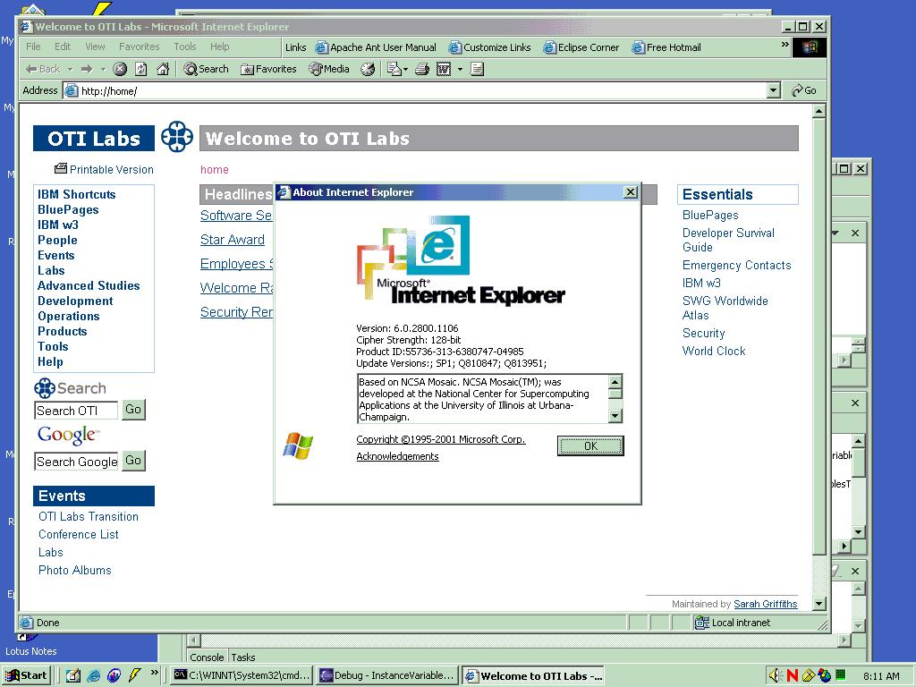
Task: Switch to the Debug taskbar button
Action: click(x=387, y=675)
